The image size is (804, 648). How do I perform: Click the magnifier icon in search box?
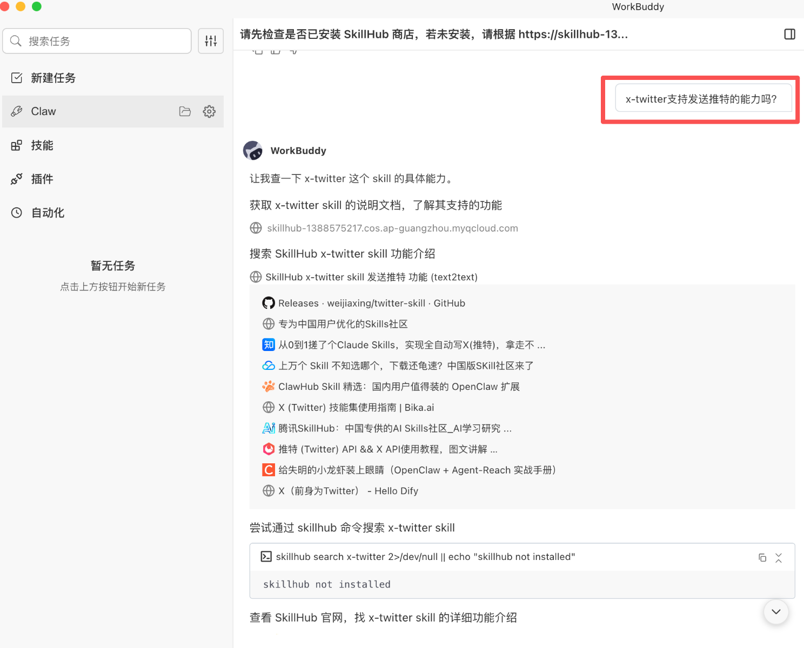16,41
